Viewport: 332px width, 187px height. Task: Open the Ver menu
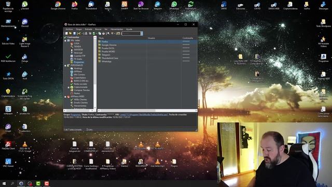[x=106, y=29]
